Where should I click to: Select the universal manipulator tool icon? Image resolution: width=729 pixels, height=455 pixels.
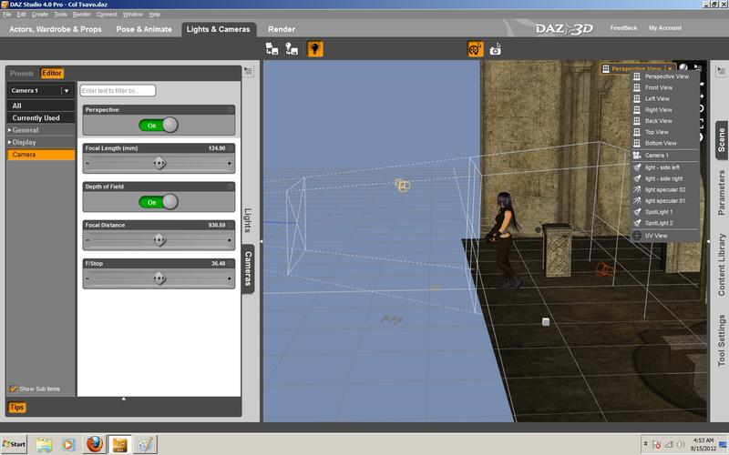tap(475, 49)
